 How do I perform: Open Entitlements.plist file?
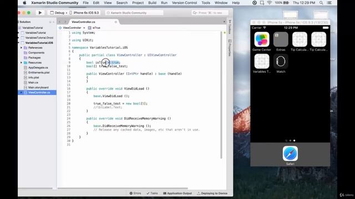point(39,72)
